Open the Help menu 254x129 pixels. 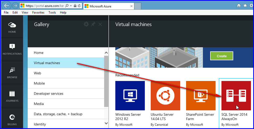63,13
